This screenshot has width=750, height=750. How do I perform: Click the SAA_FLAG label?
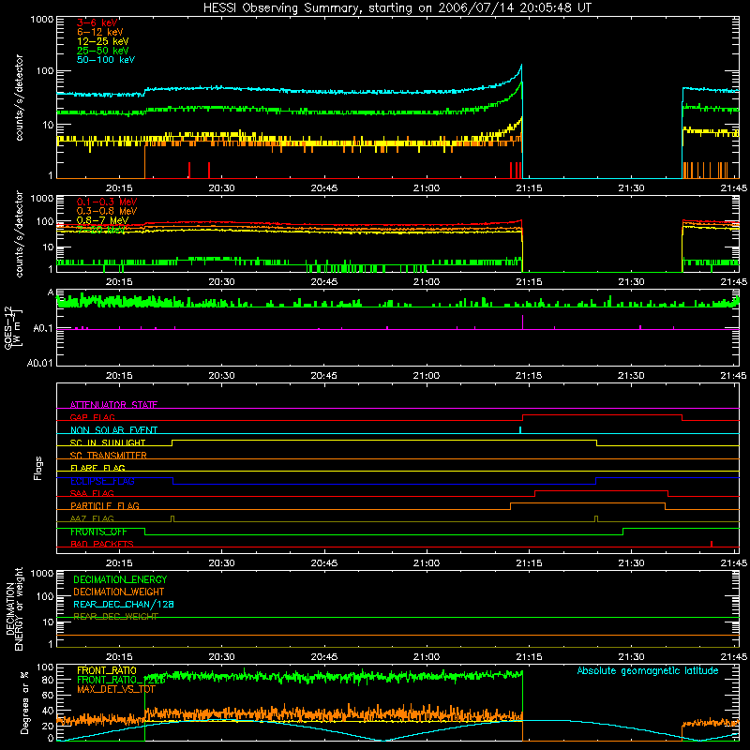click(92, 493)
